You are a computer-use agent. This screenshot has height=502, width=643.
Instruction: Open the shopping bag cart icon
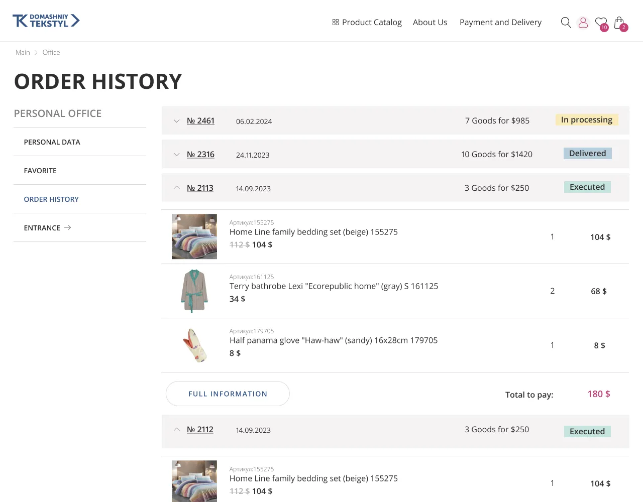click(x=620, y=23)
